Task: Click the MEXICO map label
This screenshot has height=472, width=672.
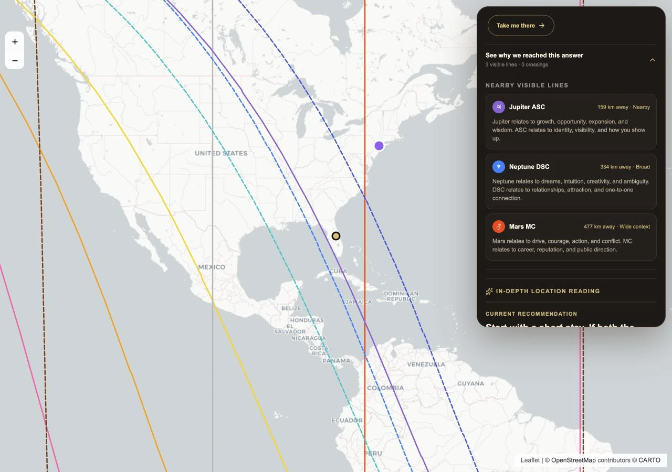Action: click(x=212, y=267)
